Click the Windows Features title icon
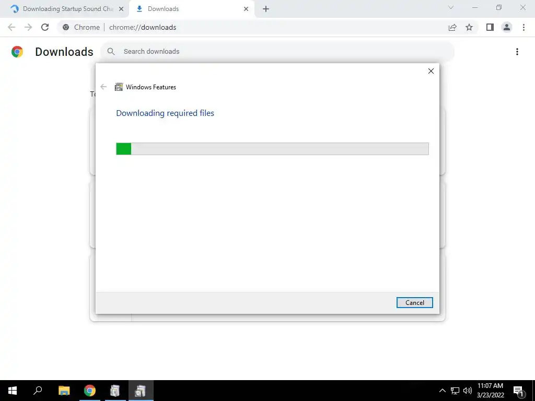535x401 pixels. click(119, 87)
